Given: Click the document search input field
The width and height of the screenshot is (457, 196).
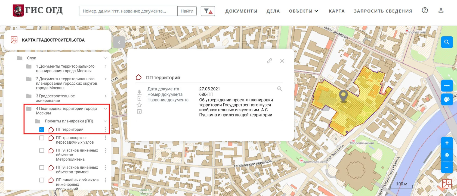Looking at the screenshot, I should [128, 11].
